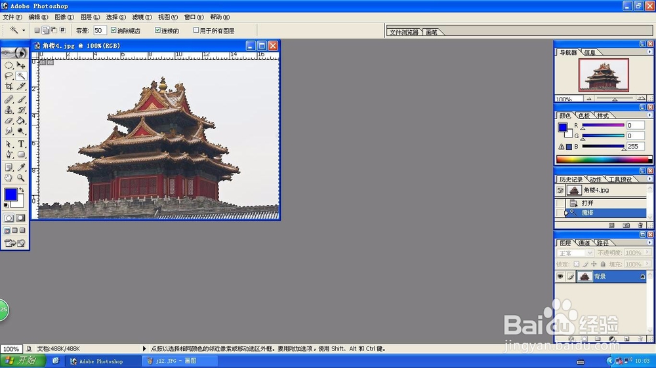Choose New Selection mode button

click(x=37, y=31)
